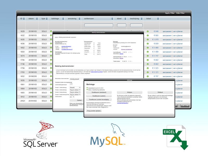Click the Goedkeuren (custom) button
Screen dimensions: 208x156
(x=99, y=96)
